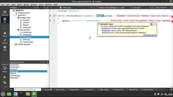173x97 pixels.
Task: Toggle synchronize with editor link icon
Action: [41, 8]
